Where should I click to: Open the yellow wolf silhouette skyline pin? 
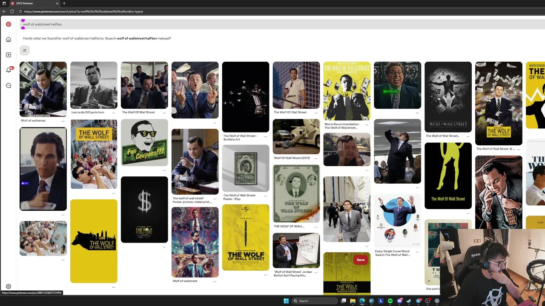click(94, 241)
